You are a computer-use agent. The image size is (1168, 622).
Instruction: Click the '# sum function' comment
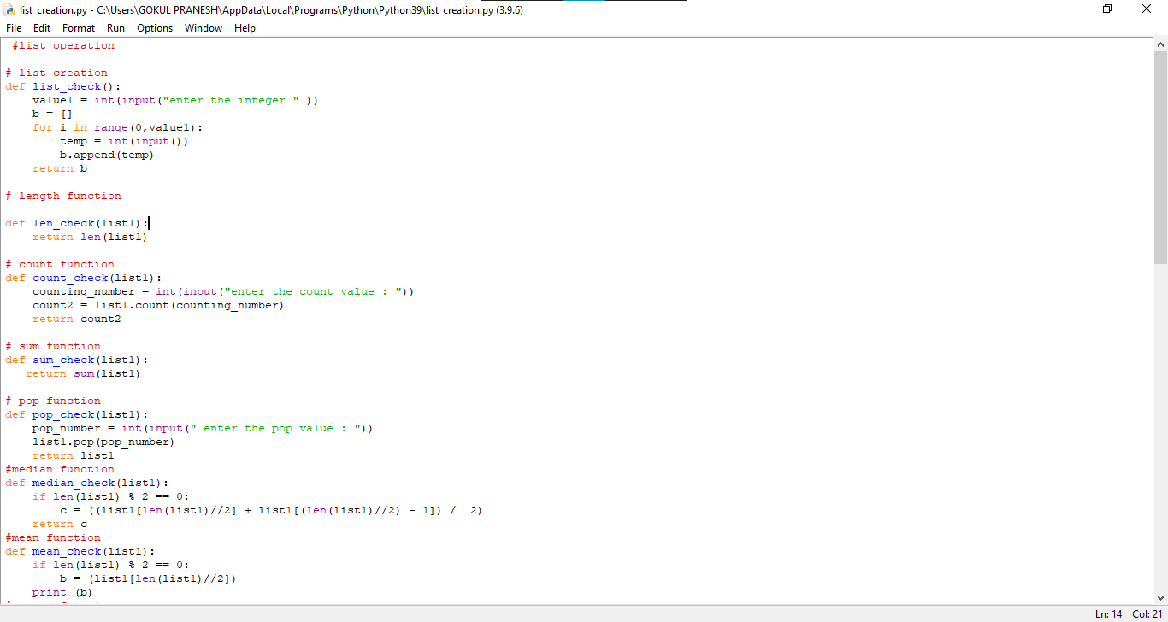click(53, 346)
